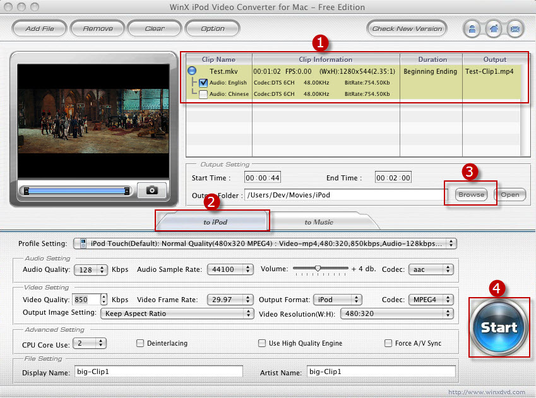Click the End Time field

click(393, 178)
